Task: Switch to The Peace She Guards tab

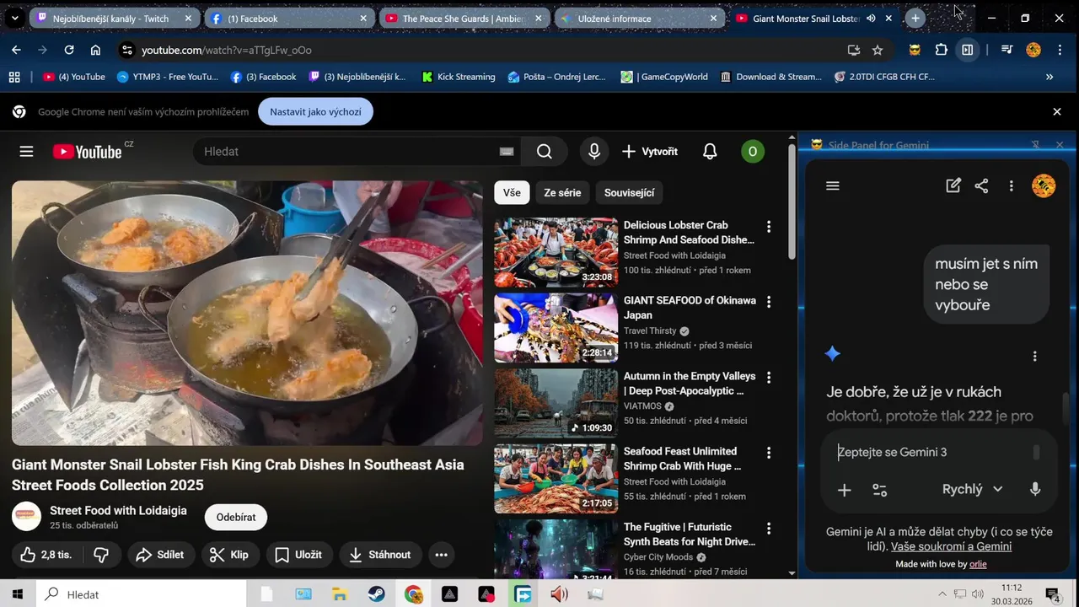Action: pos(464,19)
